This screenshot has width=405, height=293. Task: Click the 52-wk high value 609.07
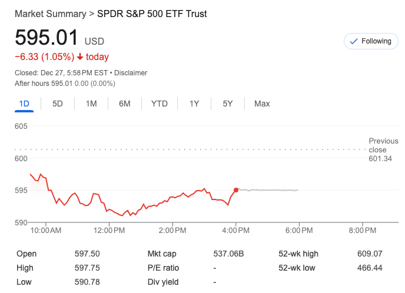coord(370,254)
